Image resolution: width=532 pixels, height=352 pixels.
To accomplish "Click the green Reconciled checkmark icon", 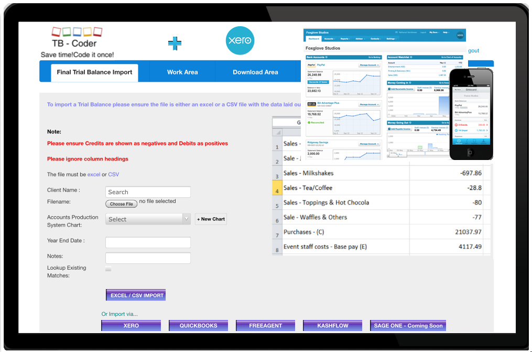I will [x=309, y=122].
